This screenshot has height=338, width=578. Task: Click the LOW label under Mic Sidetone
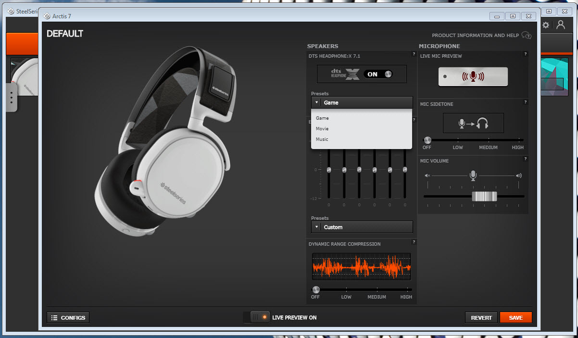coord(458,148)
